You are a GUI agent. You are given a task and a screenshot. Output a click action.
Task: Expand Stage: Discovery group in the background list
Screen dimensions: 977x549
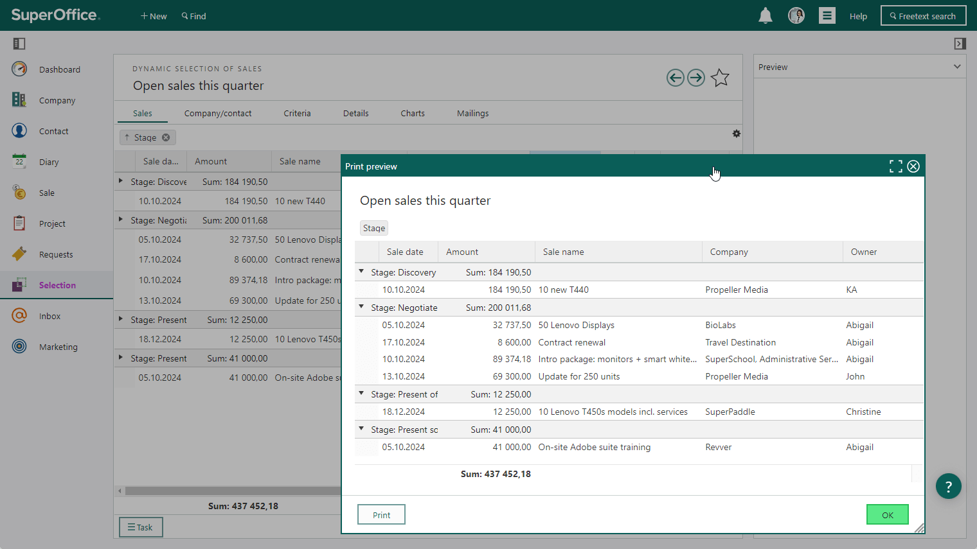[121, 181]
